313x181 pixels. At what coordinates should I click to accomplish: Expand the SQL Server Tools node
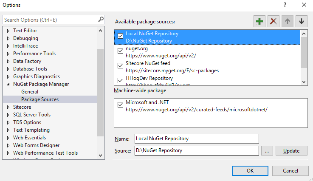[x=8, y=115]
